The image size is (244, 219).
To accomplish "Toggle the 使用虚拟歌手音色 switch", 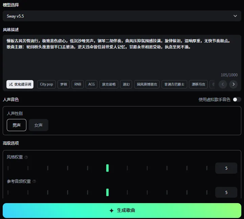I will point(237,99).
